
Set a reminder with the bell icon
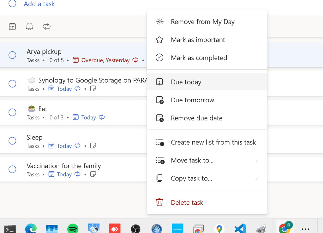point(29,26)
